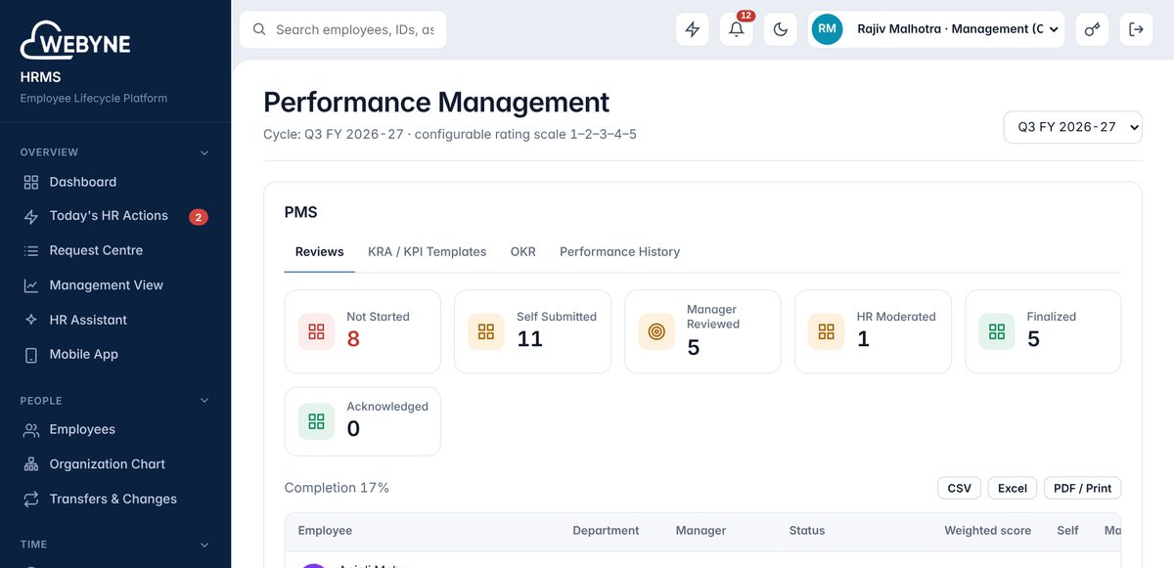
Task: Open the Q3 FY 2026-27 cycle dropdown
Action: [1073, 127]
